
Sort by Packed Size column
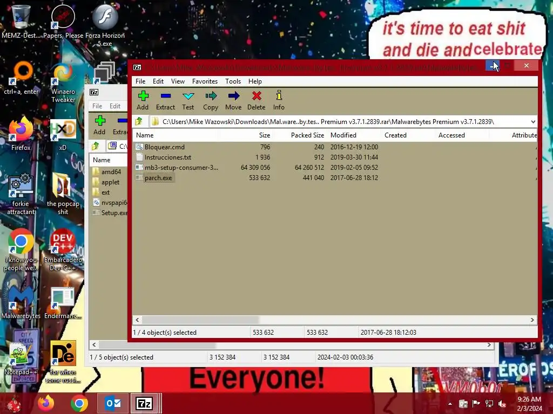pyautogui.click(x=300, y=135)
